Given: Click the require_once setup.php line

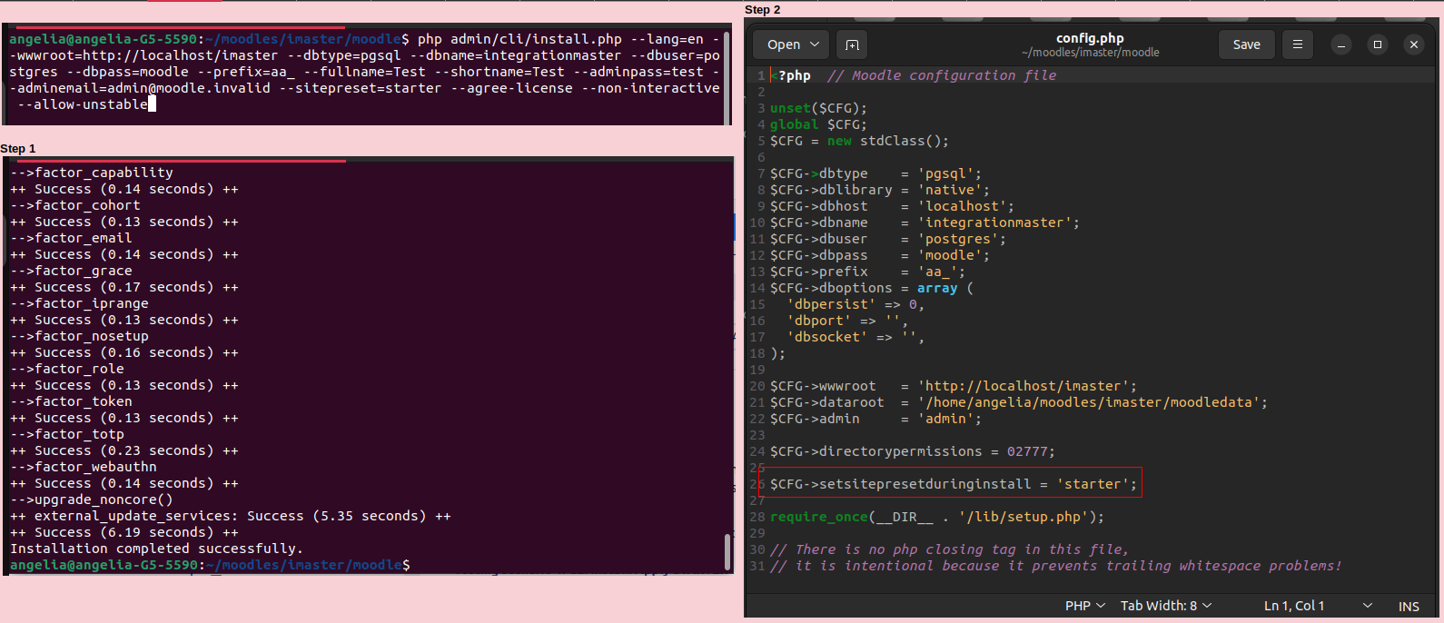Looking at the screenshot, I should click(937, 517).
